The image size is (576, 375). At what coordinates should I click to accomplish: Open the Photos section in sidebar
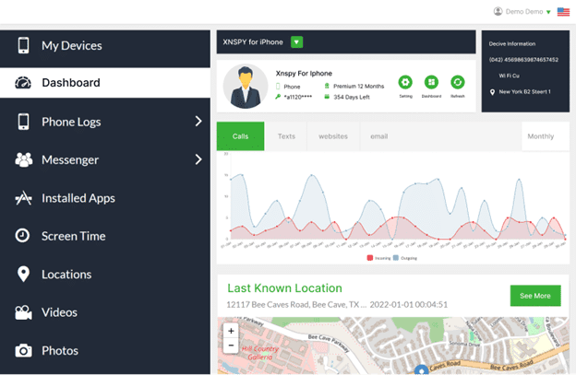60,351
